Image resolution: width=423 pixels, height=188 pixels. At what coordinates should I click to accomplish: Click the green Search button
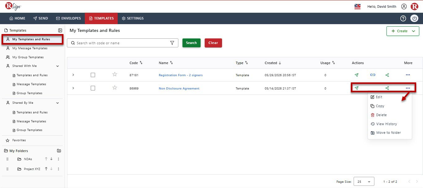tap(191, 43)
